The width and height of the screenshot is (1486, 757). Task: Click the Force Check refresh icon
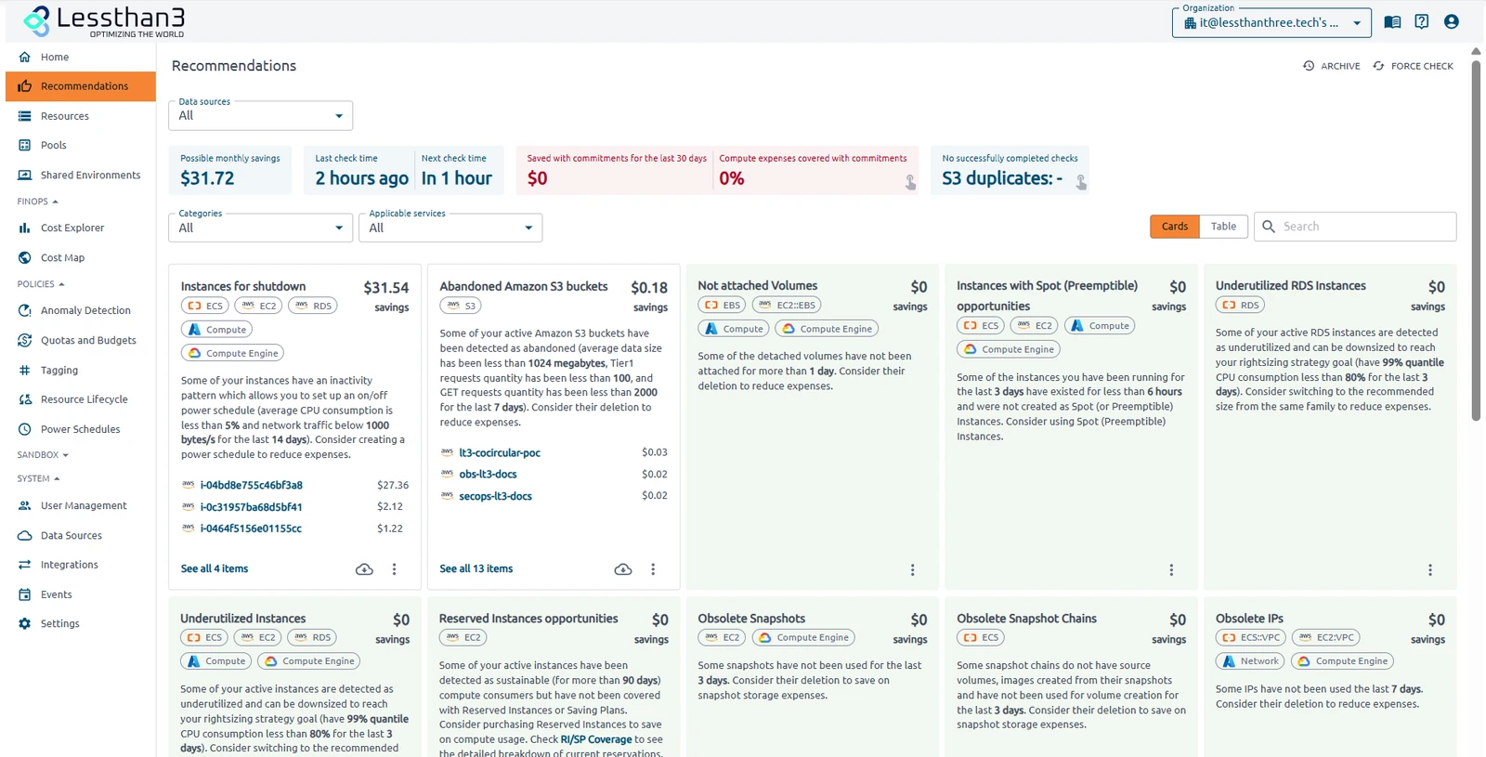point(1378,66)
